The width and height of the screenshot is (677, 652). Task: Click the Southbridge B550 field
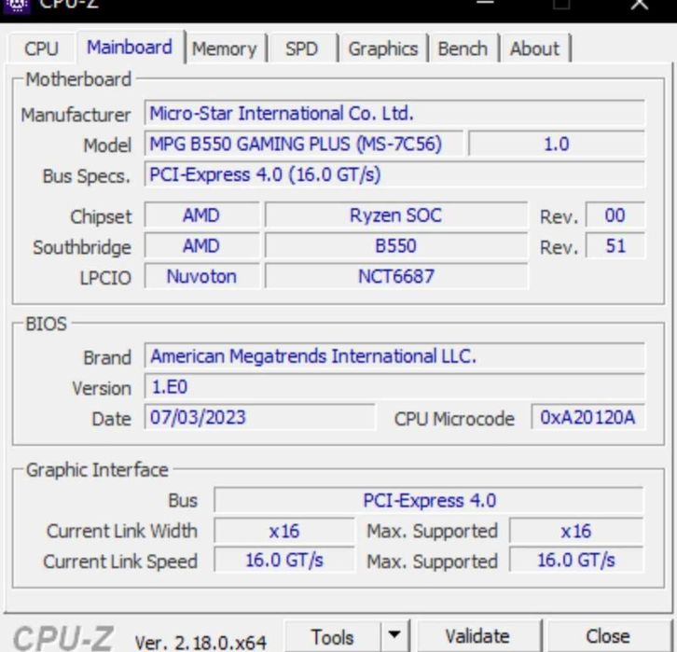tap(396, 245)
